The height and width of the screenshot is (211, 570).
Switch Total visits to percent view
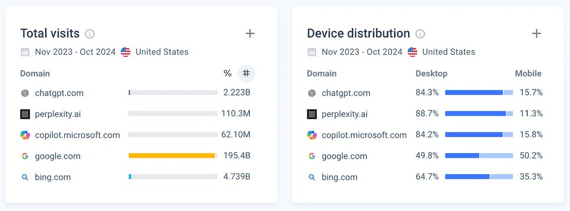(228, 73)
